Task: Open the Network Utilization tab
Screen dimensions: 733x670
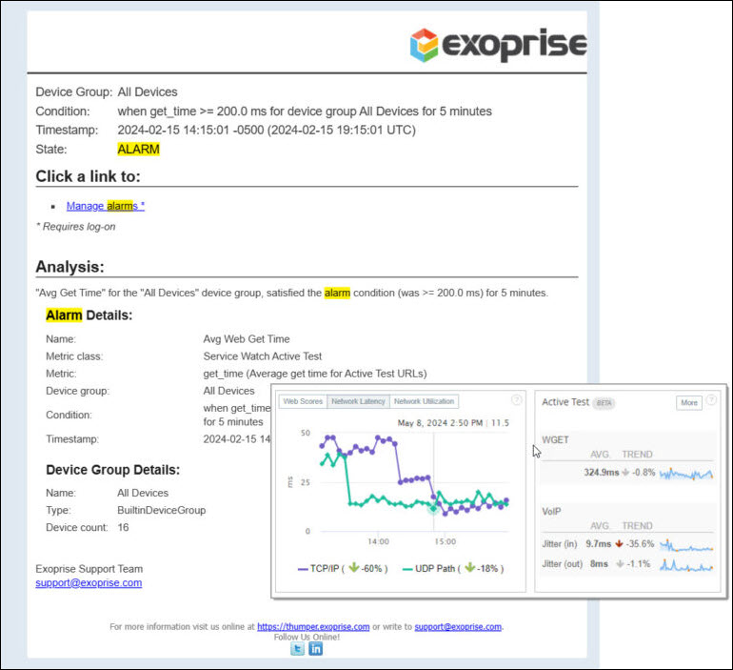Action: 425,402
